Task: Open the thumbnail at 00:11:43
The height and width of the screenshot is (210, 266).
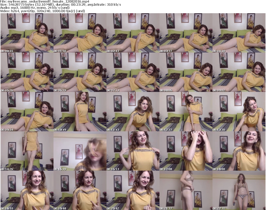Action: coord(133,112)
